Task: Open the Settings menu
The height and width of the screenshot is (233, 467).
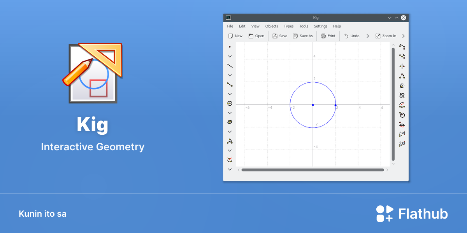Action: pyautogui.click(x=321, y=26)
